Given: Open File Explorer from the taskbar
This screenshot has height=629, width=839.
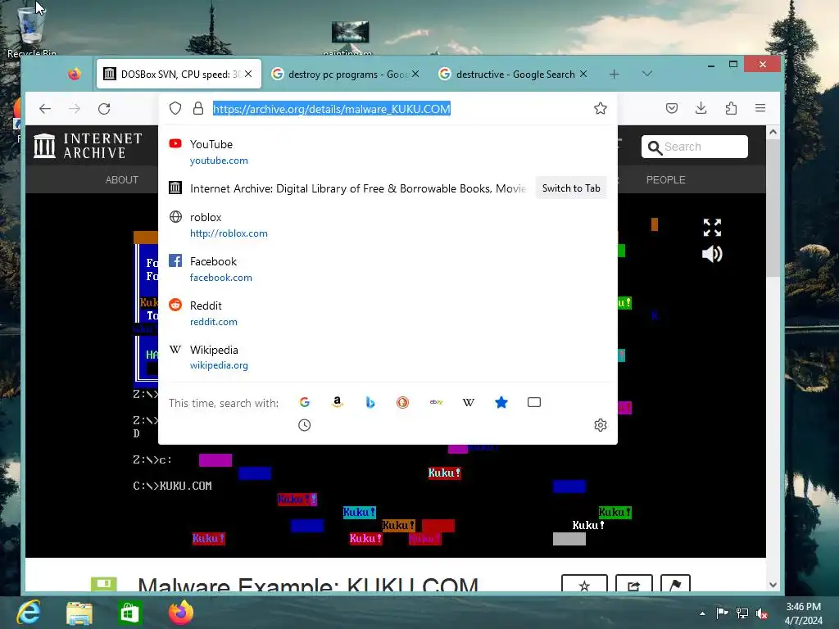Looking at the screenshot, I should [79, 613].
